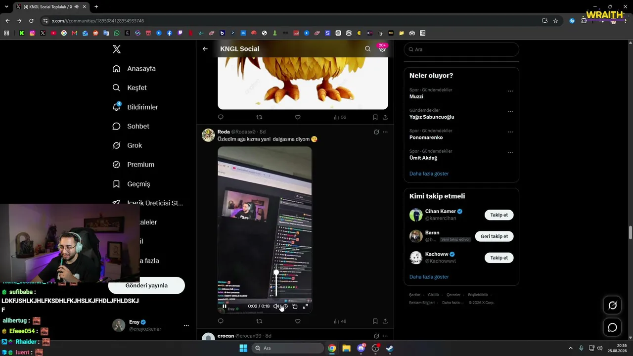The width and height of the screenshot is (633, 356).
Task: Open Steam from the taskbar
Action: 390,348
